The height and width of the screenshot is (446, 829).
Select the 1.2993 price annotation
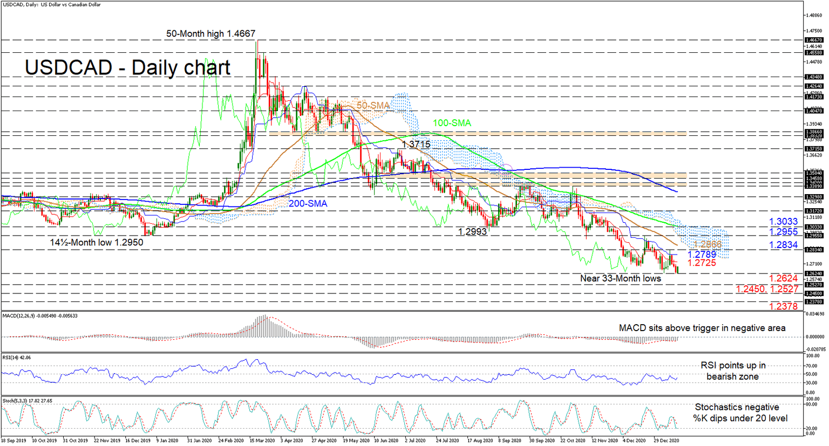pos(472,231)
